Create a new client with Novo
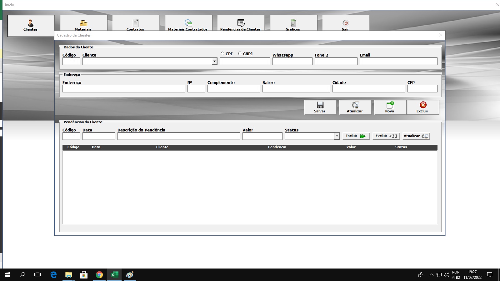Viewport: 500px width, 281px height. point(390,107)
